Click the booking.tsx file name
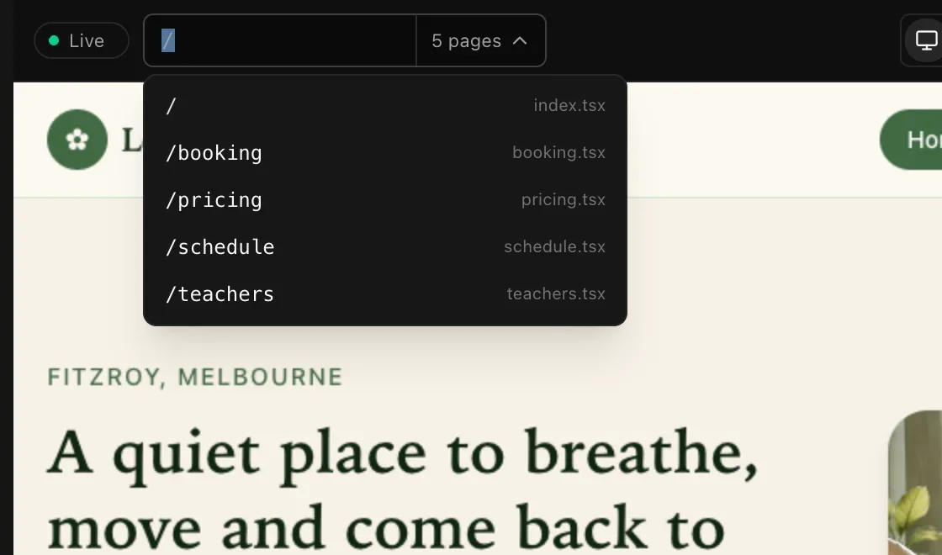The image size is (942, 555). coord(558,152)
